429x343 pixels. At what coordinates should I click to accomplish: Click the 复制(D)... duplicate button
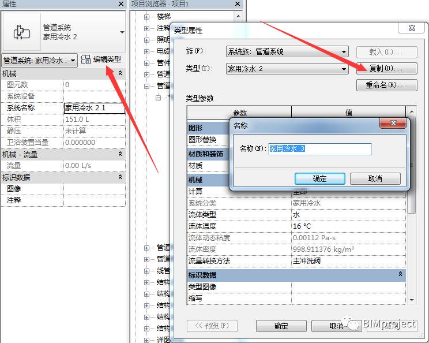386,68
